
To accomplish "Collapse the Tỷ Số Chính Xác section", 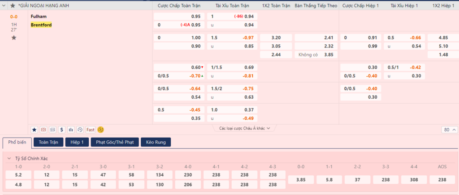I will coord(9,159).
